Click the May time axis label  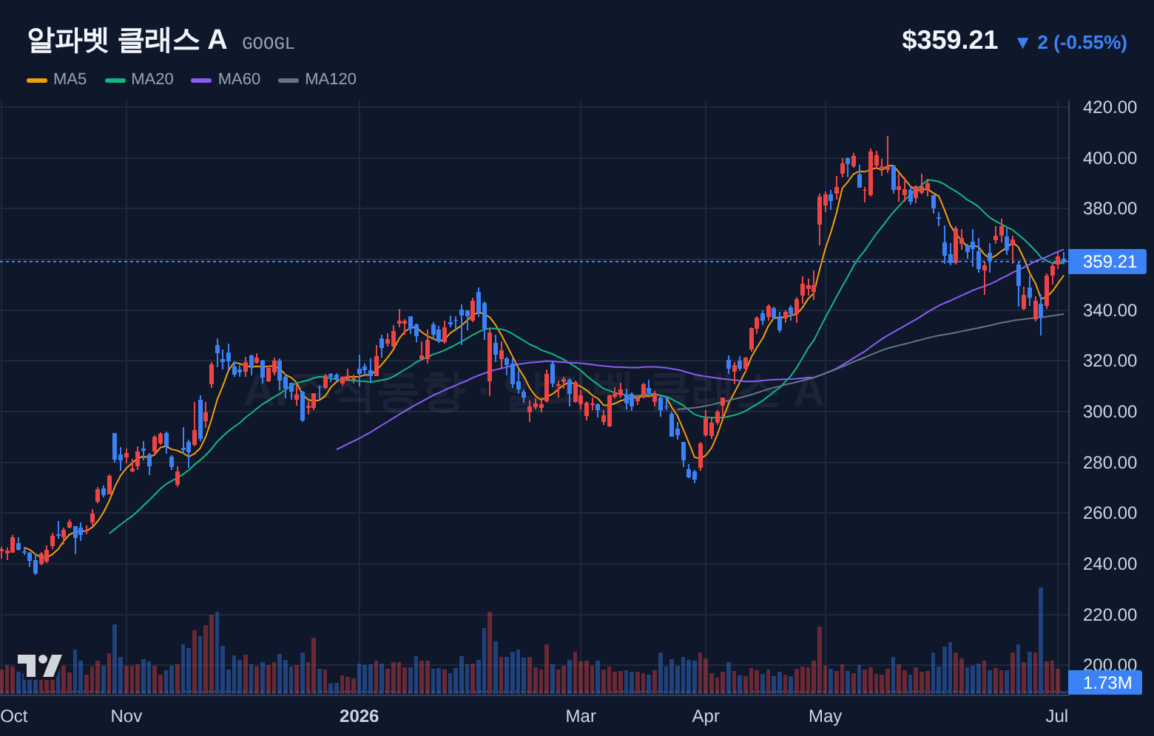pyautogui.click(x=825, y=716)
